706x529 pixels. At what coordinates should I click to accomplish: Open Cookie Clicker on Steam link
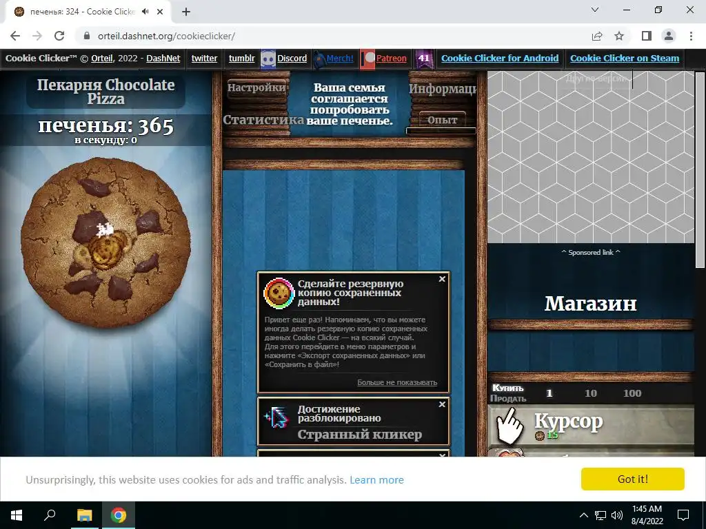pyautogui.click(x=625, y=59)
